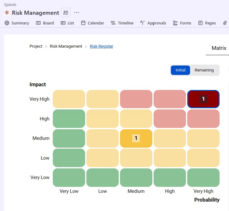Select the Matrix tab
Image resolution: width=229 pixels, height=211 pixels.
219,48
